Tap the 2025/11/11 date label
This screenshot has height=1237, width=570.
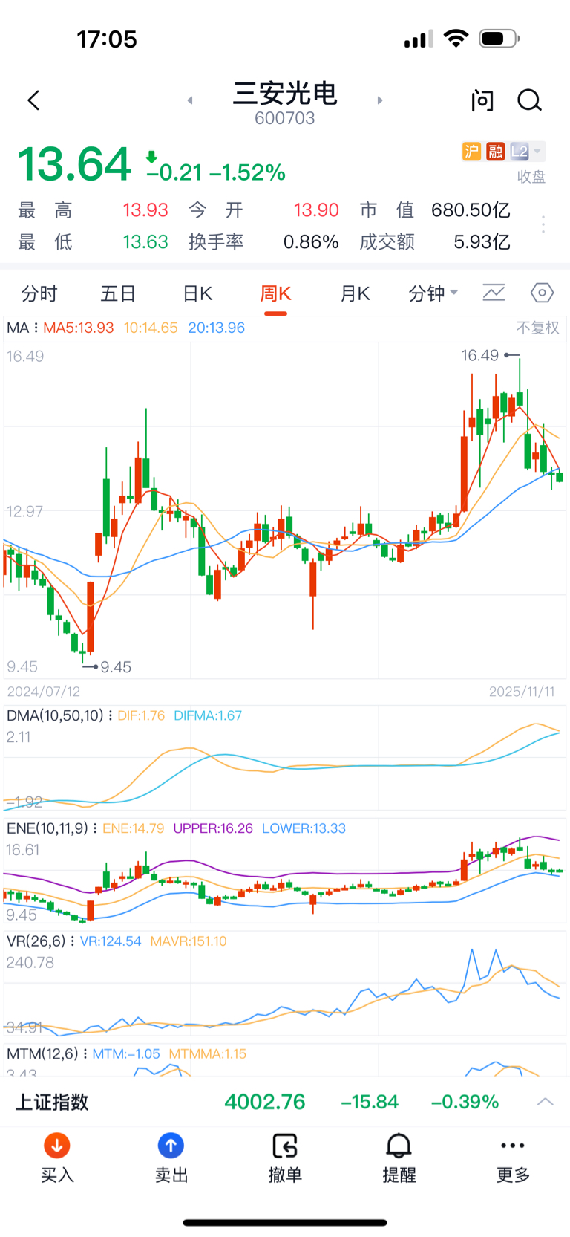pos(522,692)
